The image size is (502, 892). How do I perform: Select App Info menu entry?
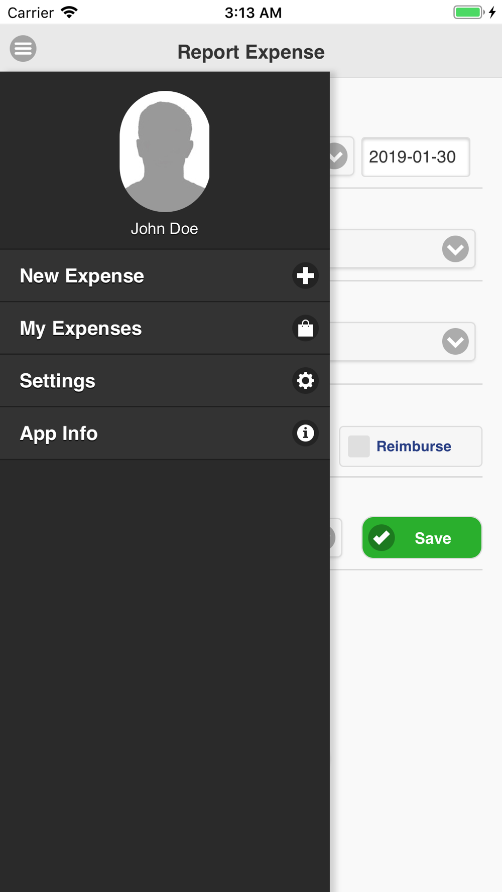click(x=165, y=433)
